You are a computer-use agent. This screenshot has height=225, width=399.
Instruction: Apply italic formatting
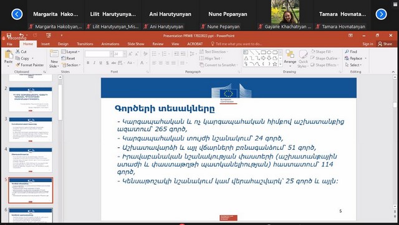click(x=94, y=63)
